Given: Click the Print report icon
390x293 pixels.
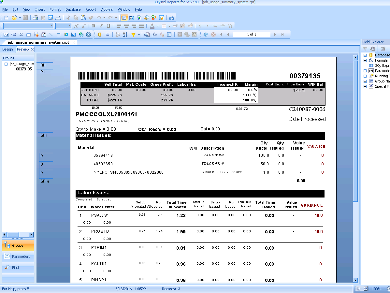Looking at the screenshot, I should [35, 18].
